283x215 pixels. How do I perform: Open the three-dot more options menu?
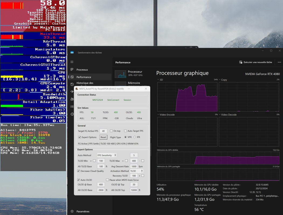pos(279,62)
